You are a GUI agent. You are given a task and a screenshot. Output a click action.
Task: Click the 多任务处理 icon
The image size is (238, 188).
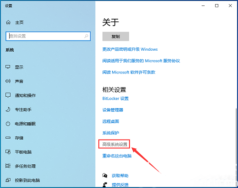pyautogui.click(x=8, y=166)
